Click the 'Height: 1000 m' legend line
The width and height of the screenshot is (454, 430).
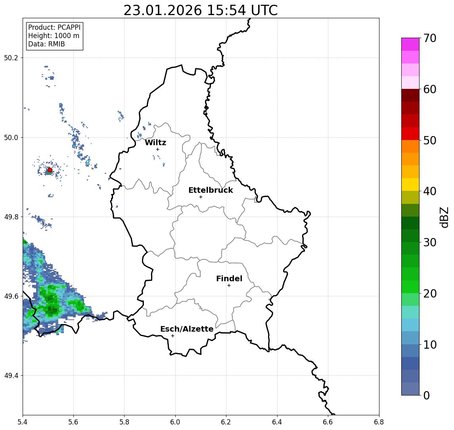tap(54, 36)
